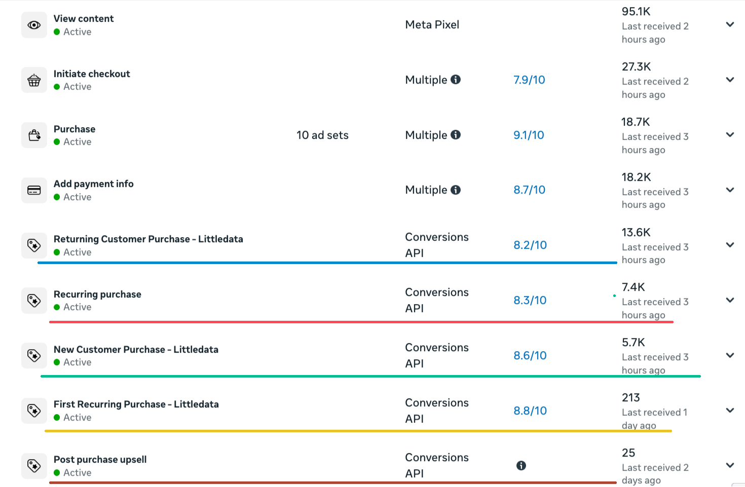Click info icon beside Purchase Multiple
This screenshot has height=487, width=745.
[x=456, y=135]
